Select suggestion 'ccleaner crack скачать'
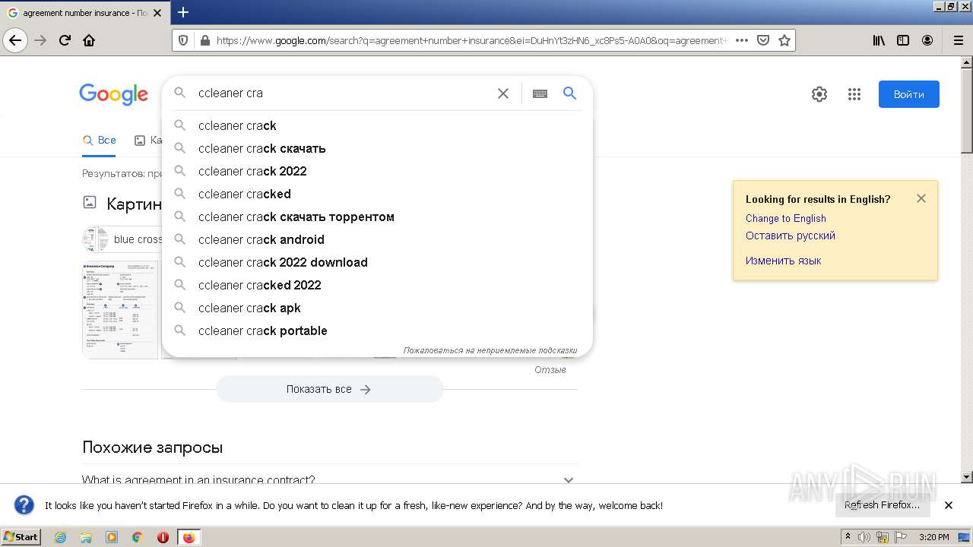The image size is (973, 547). 377,148
